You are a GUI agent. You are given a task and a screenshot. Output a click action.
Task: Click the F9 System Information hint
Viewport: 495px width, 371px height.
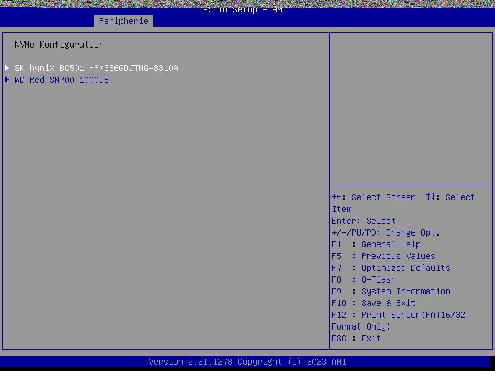pos(391,291)
